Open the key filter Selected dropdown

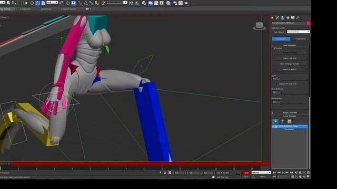click(x=261, y=173)
